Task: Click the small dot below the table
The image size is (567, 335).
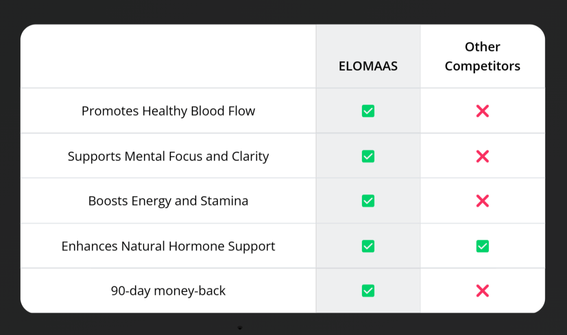Action: coord(240,328)
